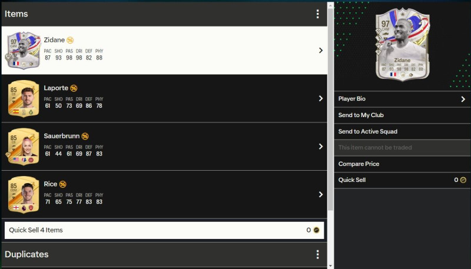Screen dimensions: 471x269
Task: Click the disabled 'This item cannot be traded' option
Action: [402, 147]
